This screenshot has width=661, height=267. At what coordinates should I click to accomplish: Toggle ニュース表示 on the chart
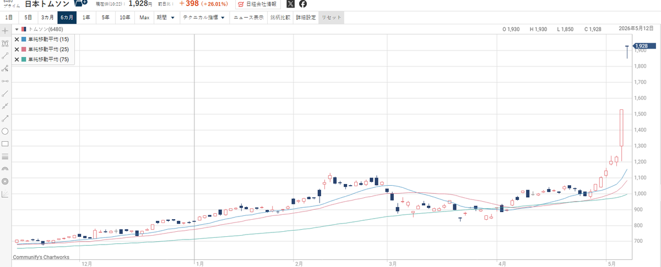click(248, 18)
